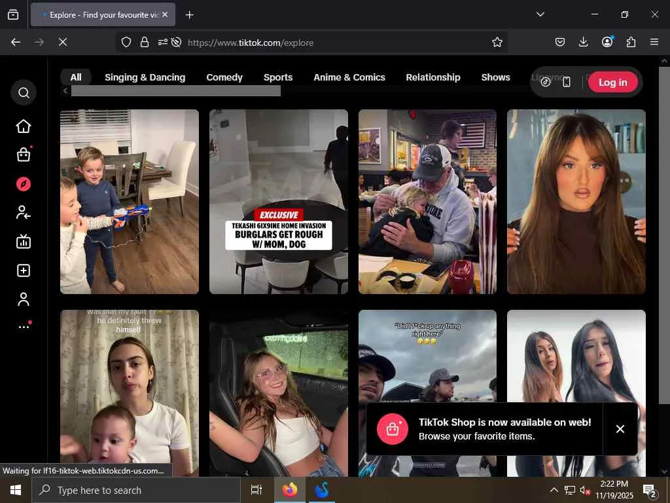Open the network tray icon

(570, 490)
